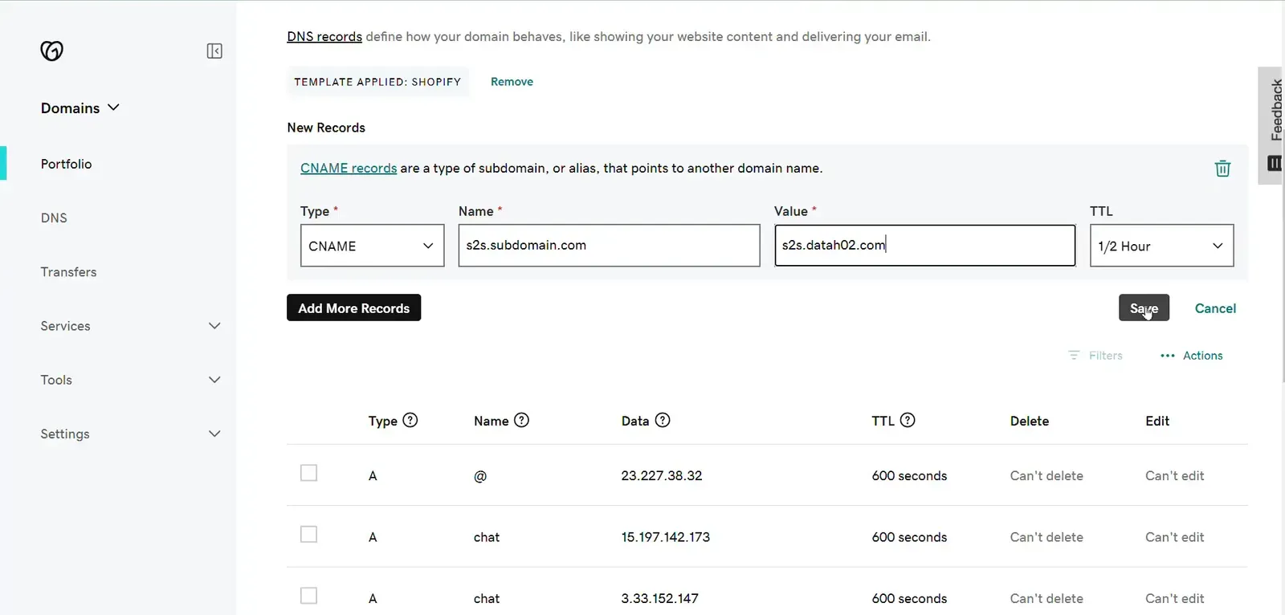The height and width of the screenshot is (615, 1285).
Task: Click the Add More Records button
Action: click(353, 308)
